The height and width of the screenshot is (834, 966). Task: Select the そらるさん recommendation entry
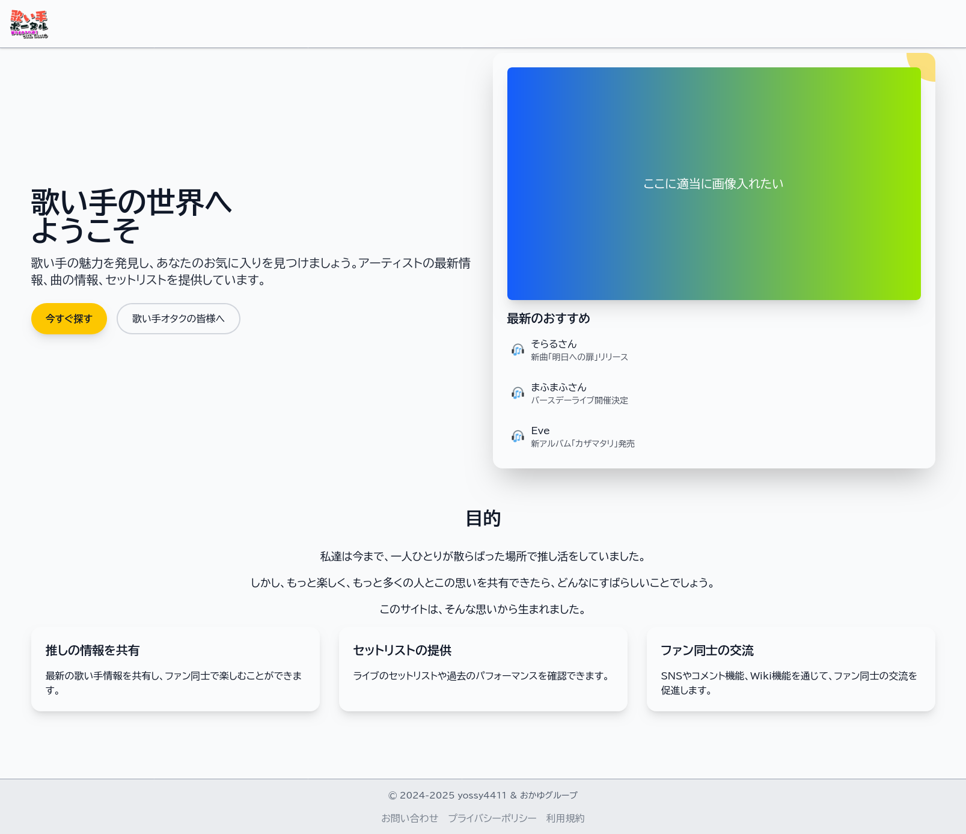pos(579,350)
